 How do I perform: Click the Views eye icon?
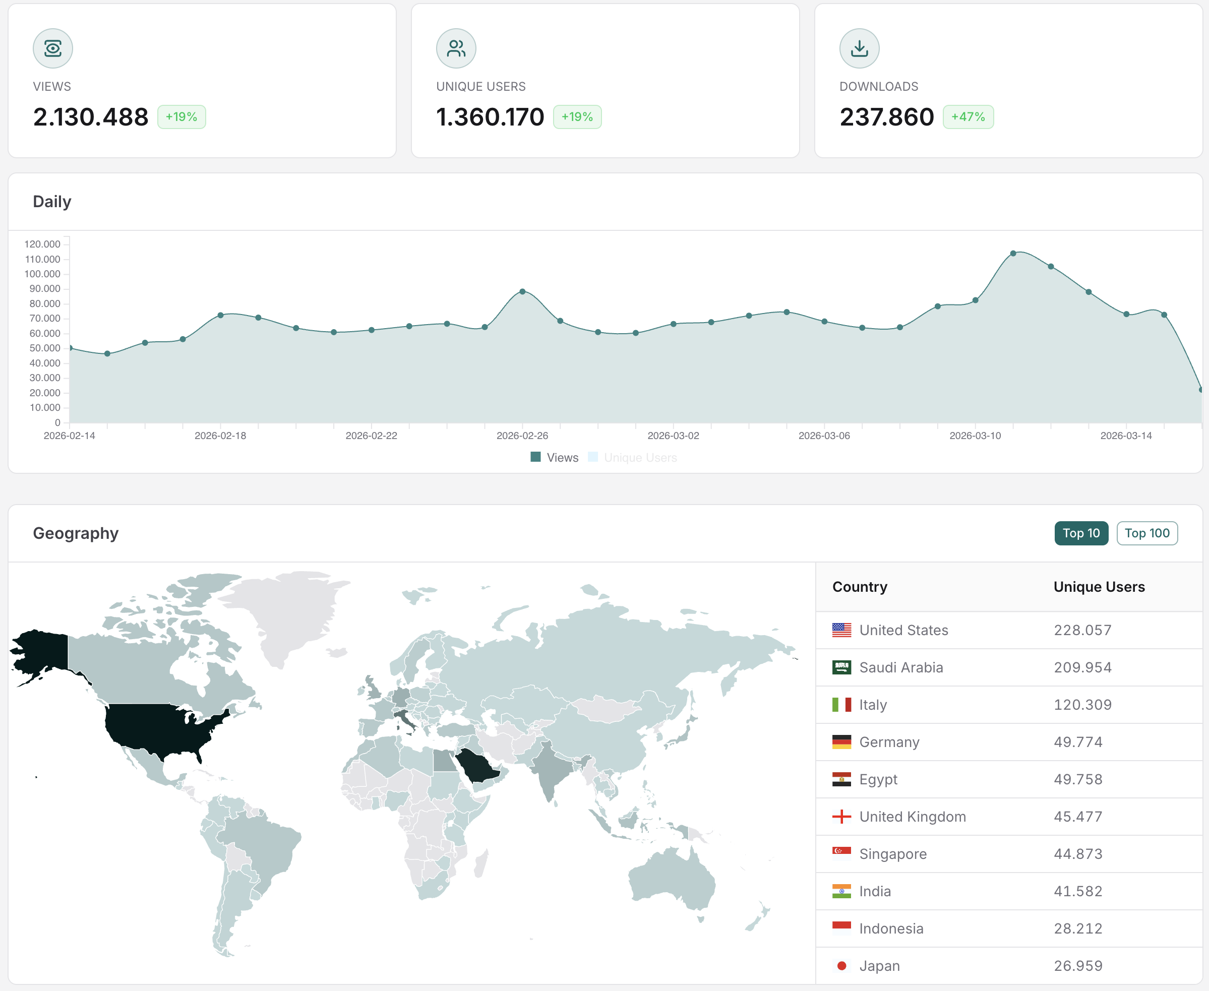tap(52, 48)
